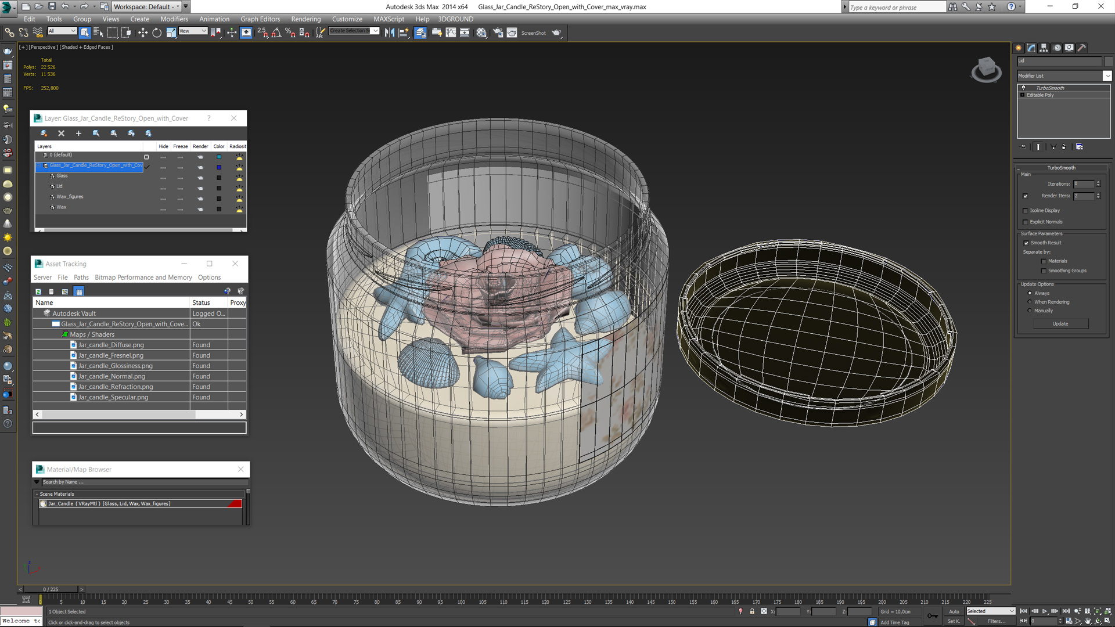Viewport: 1115px width, 627px height.
Task: Open the Curve Editor icon
Action: (x=451, y=33)
